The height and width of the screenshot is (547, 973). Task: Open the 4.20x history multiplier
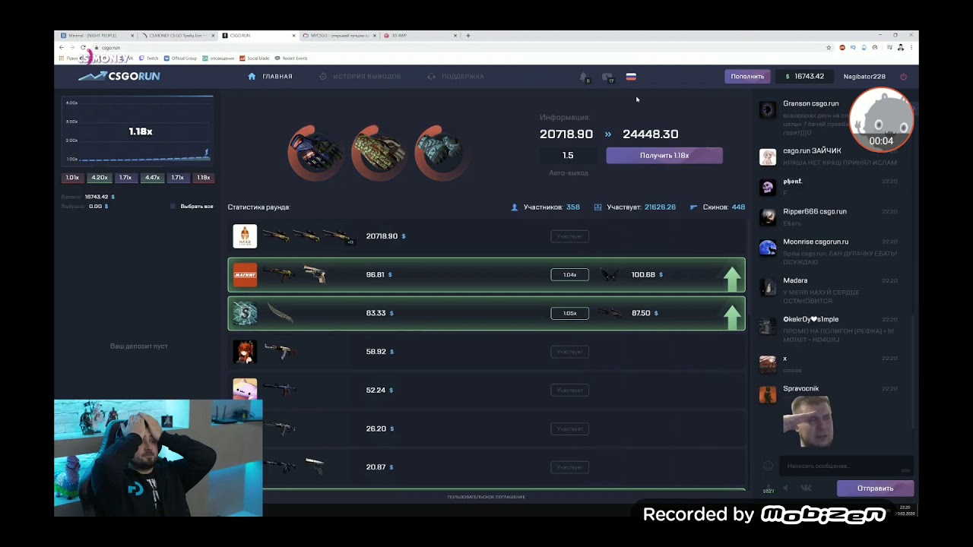99,178
